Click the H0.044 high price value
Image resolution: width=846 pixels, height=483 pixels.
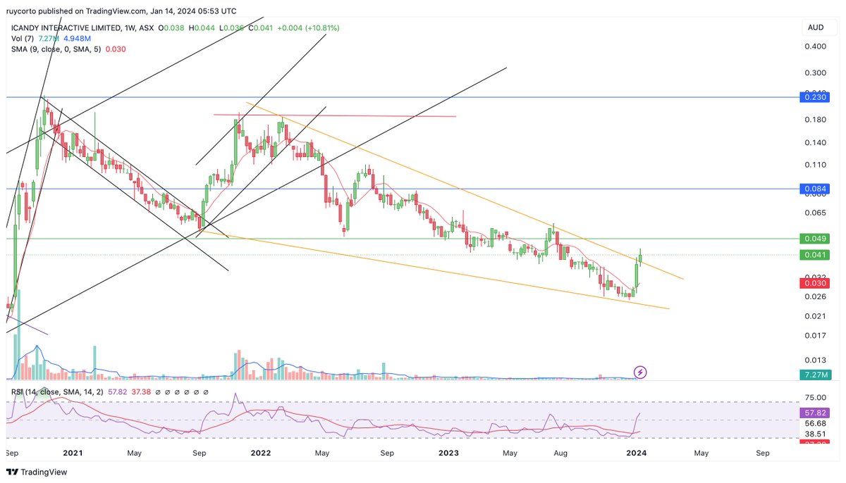pyautogui.click(x=202, y=28)
